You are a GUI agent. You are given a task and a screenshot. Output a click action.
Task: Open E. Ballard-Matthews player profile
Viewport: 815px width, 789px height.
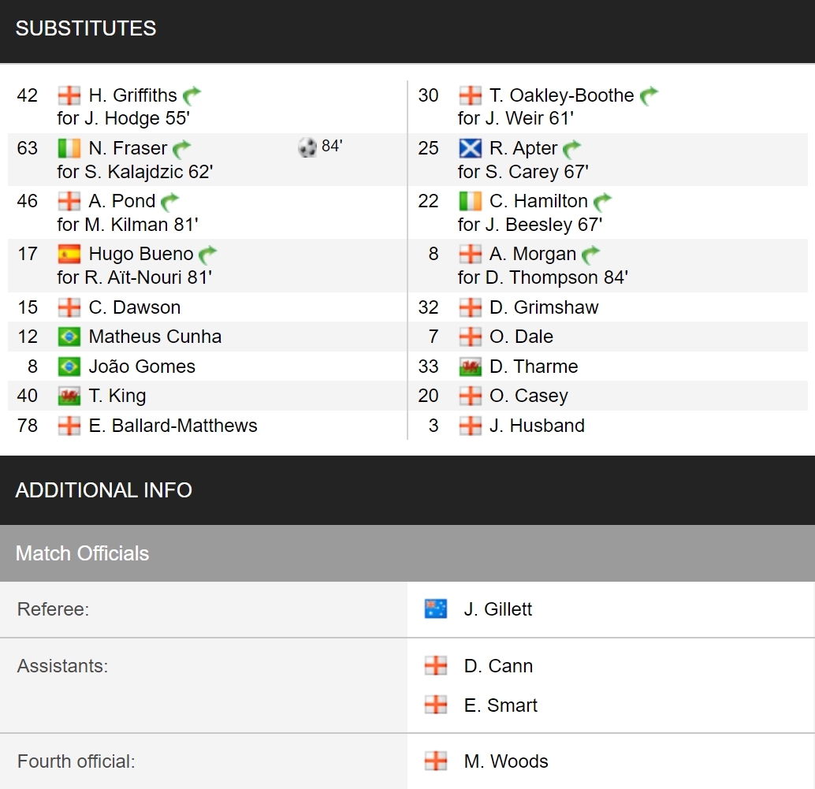click(x=173, y=426)
